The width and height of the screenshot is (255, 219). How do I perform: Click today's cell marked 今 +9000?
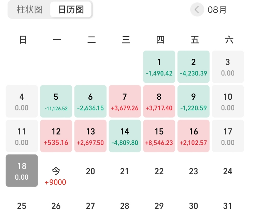56,176
